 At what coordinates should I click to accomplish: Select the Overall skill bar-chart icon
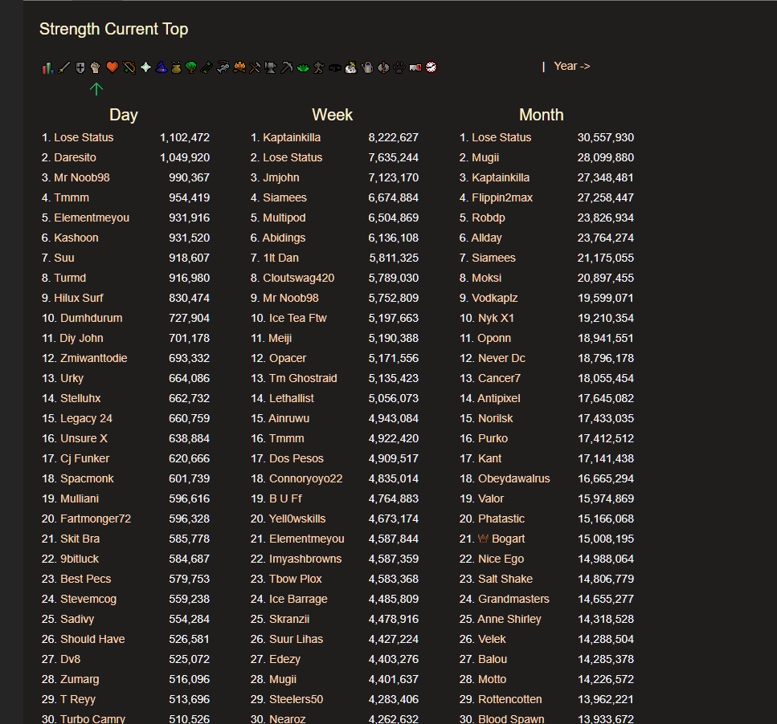click(48, 67)
